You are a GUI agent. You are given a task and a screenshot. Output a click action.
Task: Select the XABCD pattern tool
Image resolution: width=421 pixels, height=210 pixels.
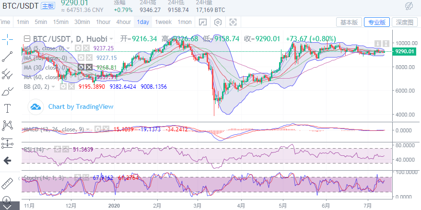click(x=7, y=126)
